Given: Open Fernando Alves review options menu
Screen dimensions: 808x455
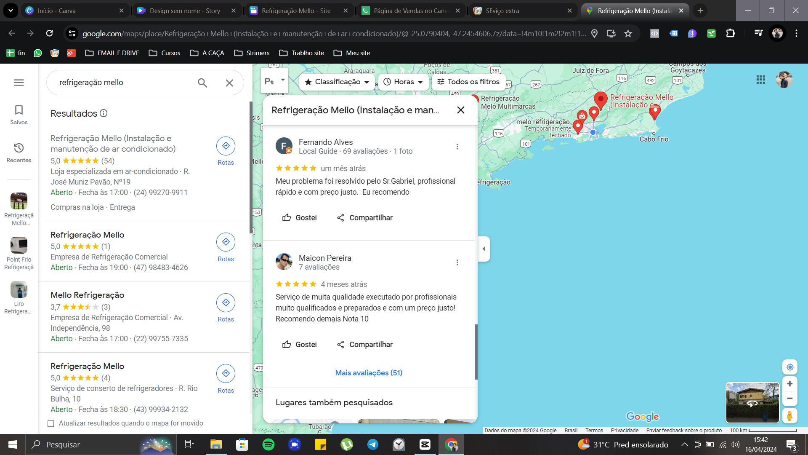Looking at the screenshot, I should 457,147.
